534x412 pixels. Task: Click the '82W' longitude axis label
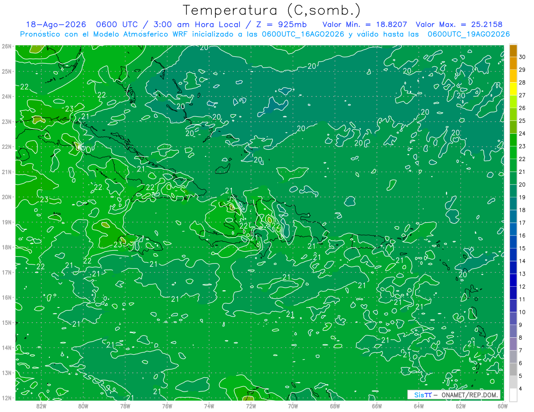click(41, 406)
